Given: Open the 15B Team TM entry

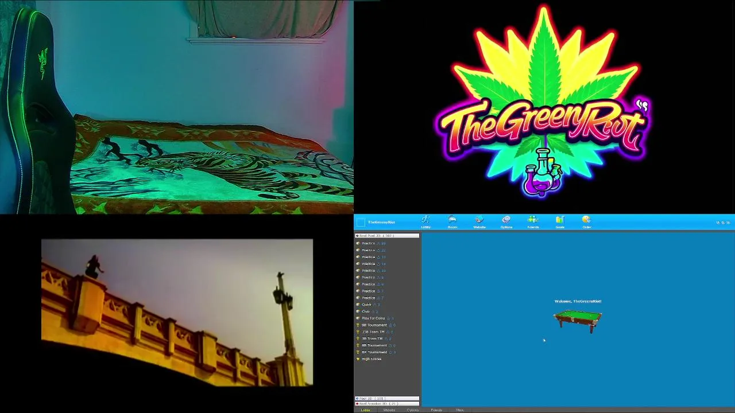Looking at the screenshot, I should tap(374, 332).
